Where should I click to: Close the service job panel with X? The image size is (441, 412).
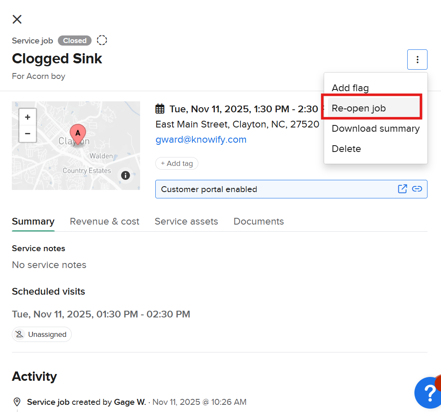[17, 19]
